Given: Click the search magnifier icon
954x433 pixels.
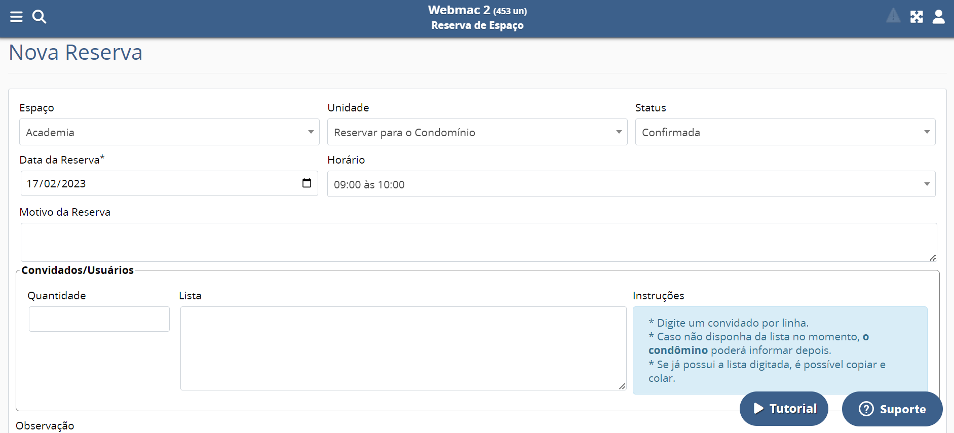Looking at the screenshot, I should pyautogui.click(x=39, y=17).
